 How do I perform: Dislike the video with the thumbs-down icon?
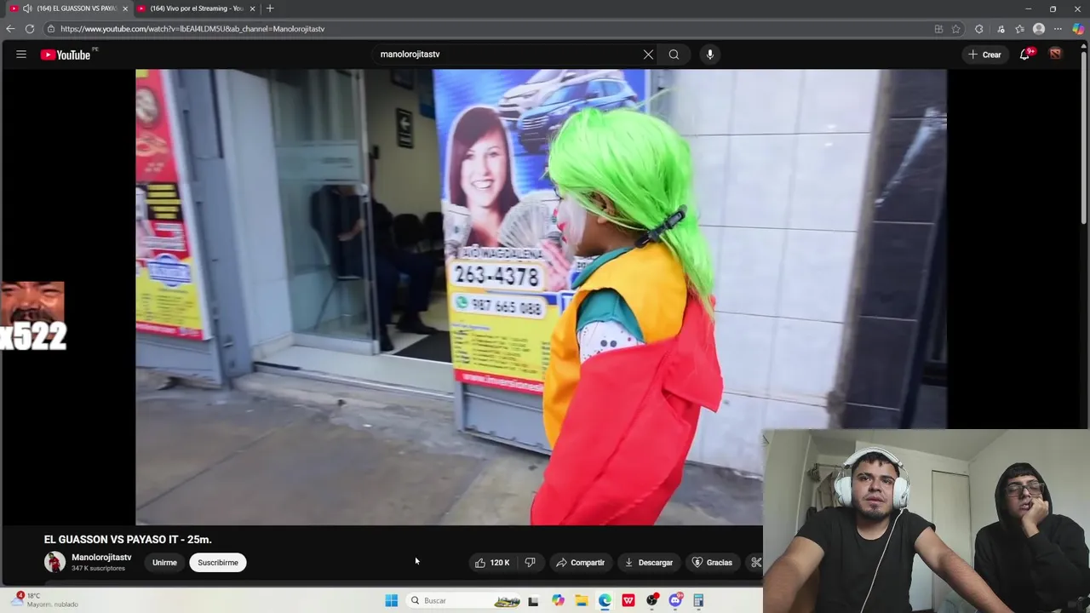click(x=530, y=563)
